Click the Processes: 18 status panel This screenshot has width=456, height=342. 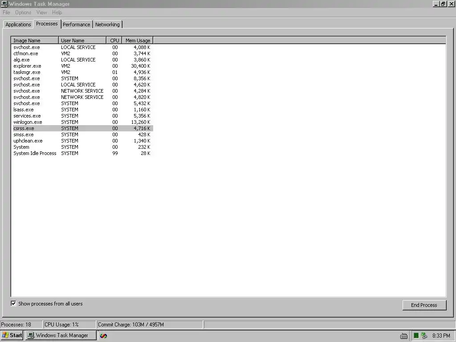pos(21,325)
